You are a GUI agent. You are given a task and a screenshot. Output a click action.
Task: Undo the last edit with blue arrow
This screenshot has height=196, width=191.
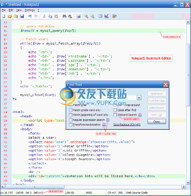click(30, 16)
